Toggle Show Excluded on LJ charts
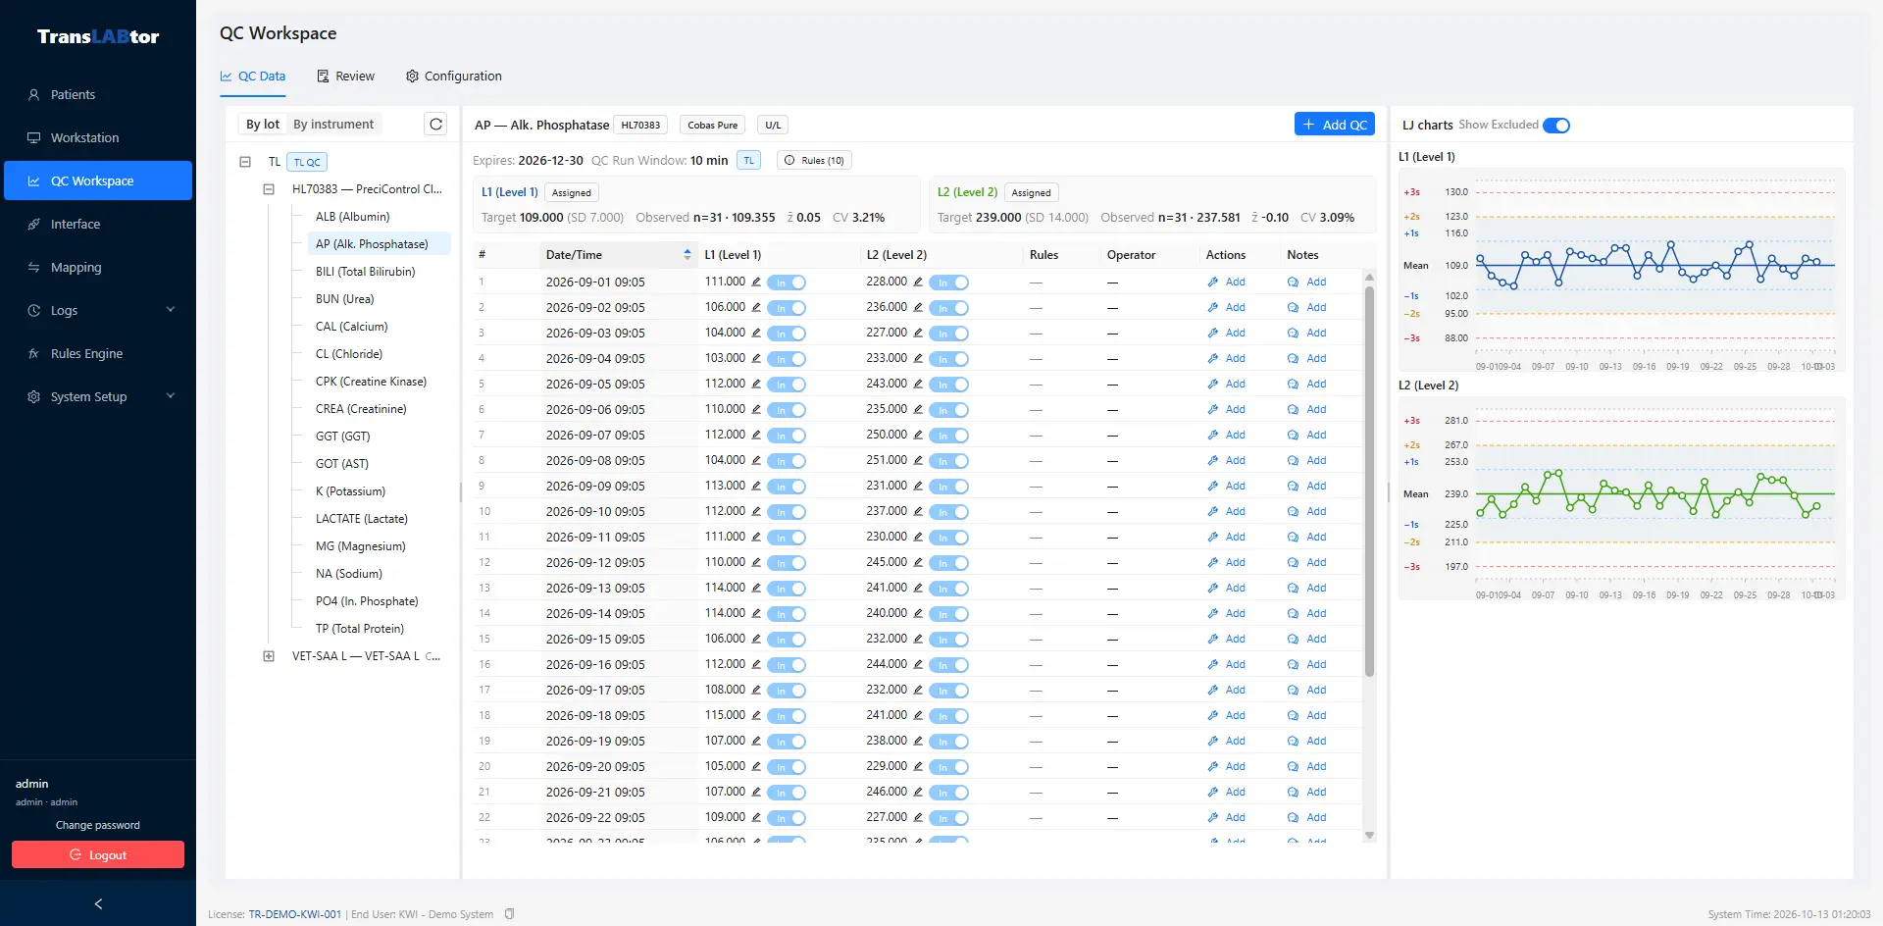 [1556, 126]
